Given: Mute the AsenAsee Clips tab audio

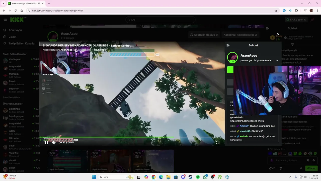Looking at the screenshot, I should 39,4.
